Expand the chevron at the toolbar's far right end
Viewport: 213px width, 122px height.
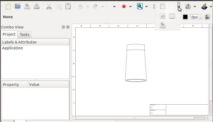click(211, 6)
